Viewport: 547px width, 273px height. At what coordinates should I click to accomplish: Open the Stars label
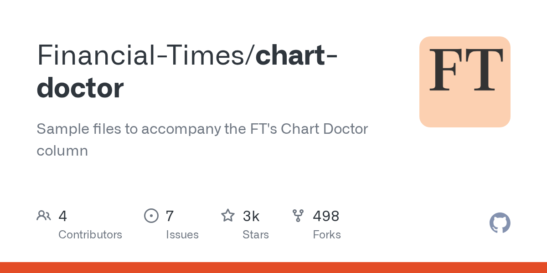[256, 235]
